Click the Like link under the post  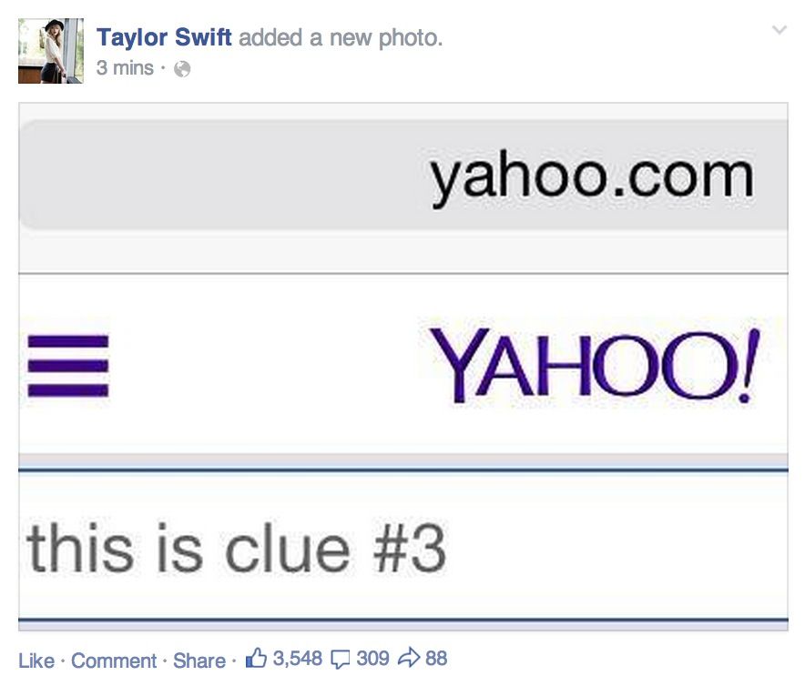pyautogui.click(x=36, y=661)
